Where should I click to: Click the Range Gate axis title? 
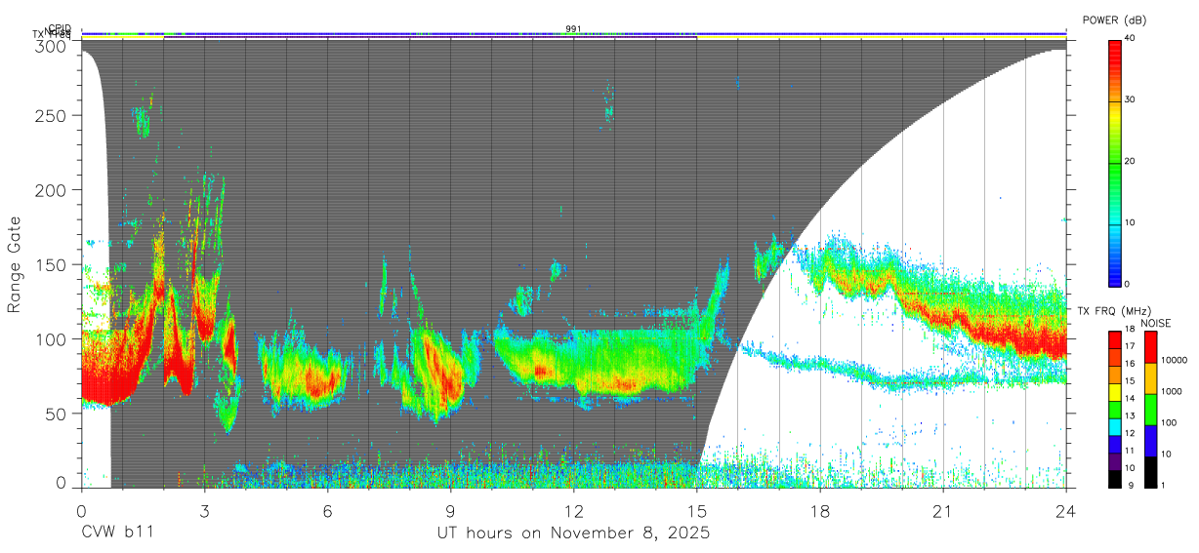[x=15, y=263]
